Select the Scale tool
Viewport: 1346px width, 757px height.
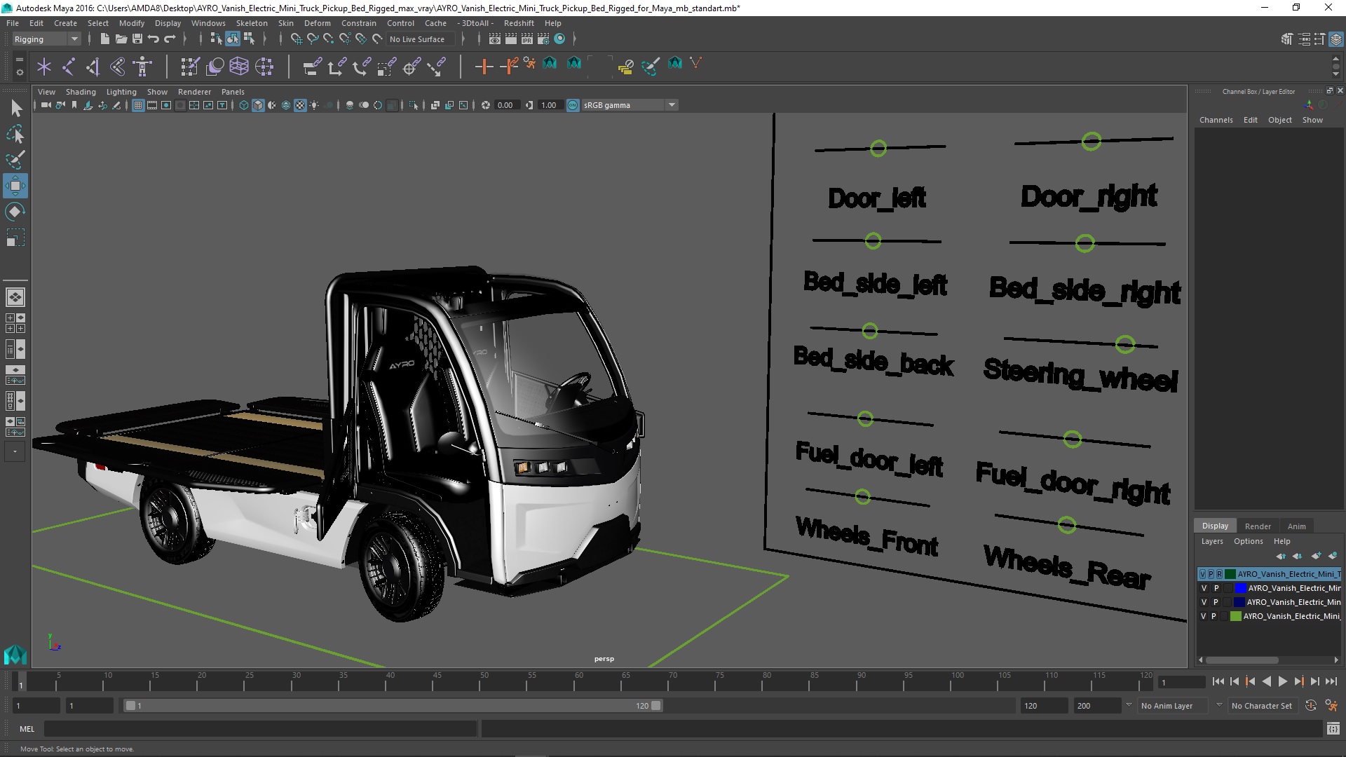[15, 238]
